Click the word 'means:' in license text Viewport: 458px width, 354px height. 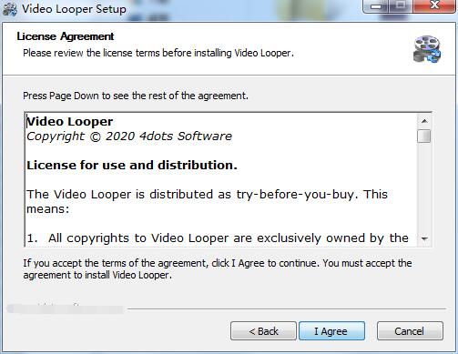pyautogui.click(x=48, y=209)
